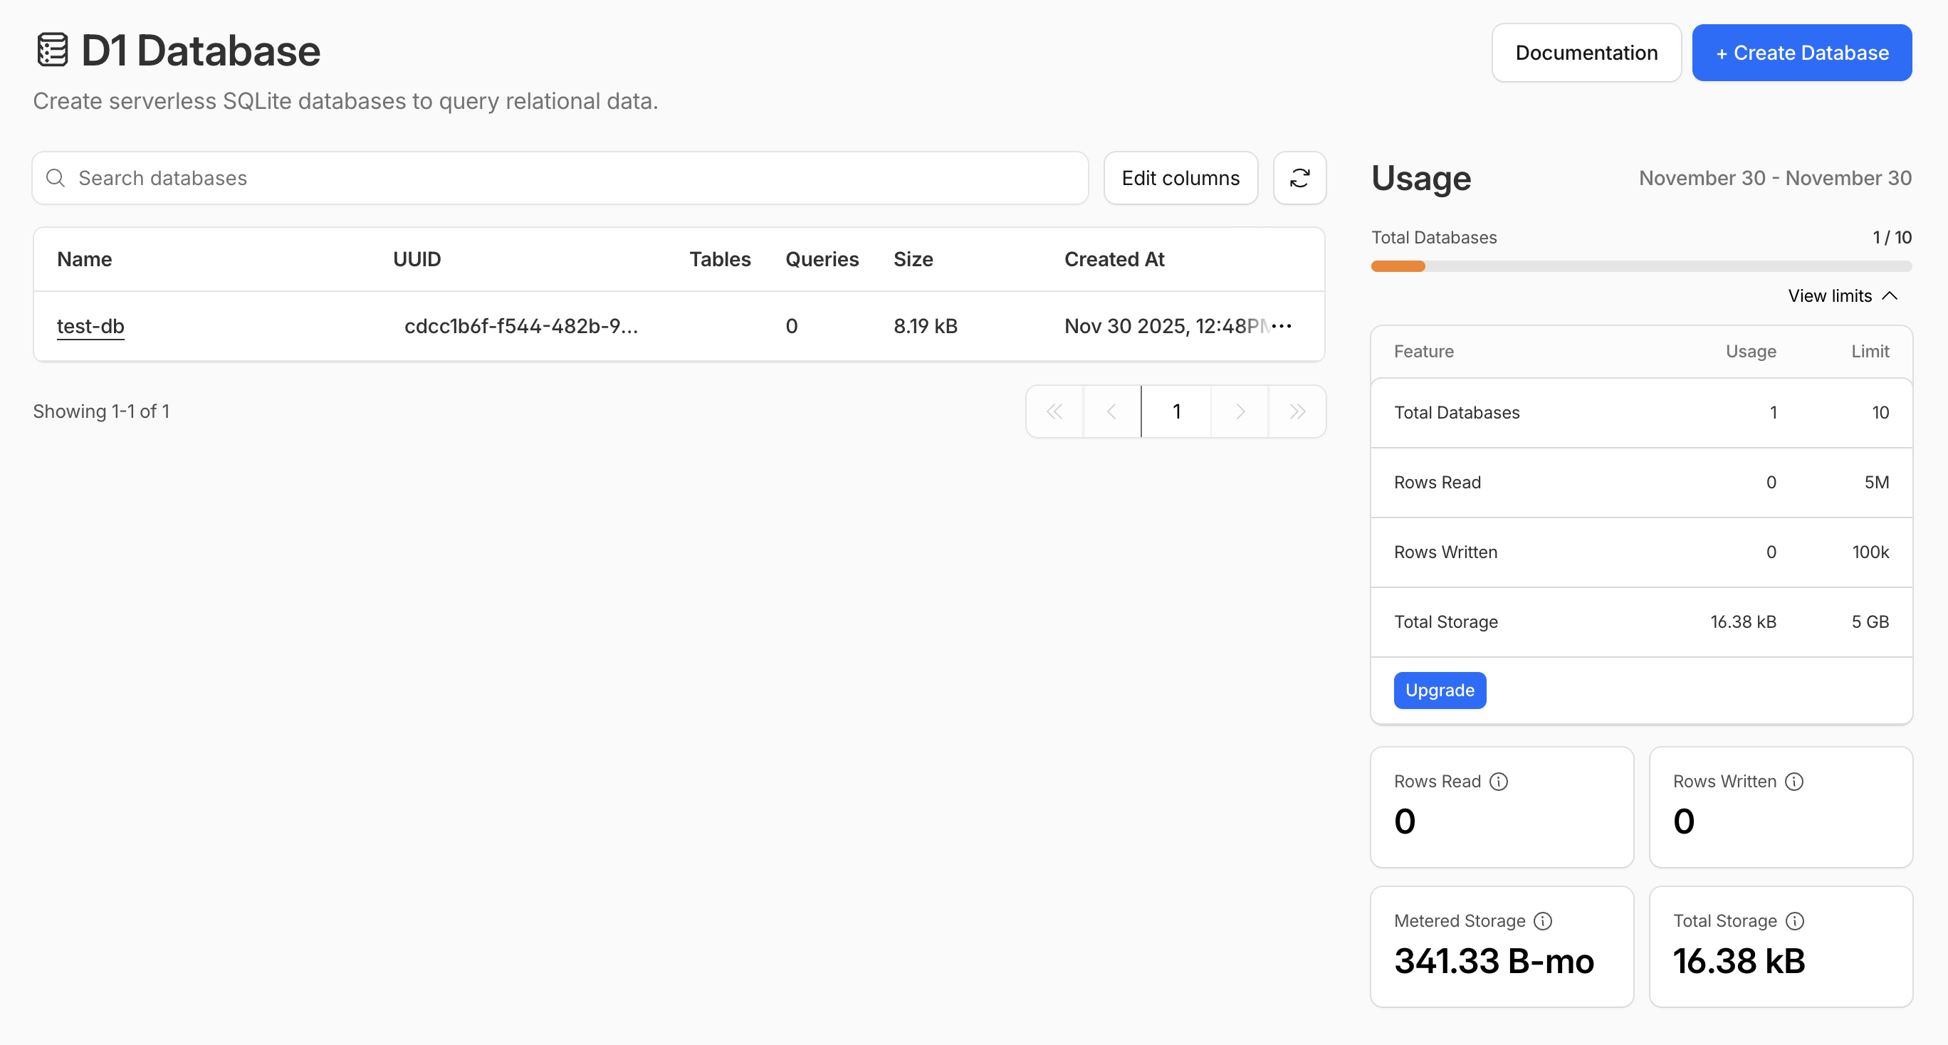Viewport: 1948px width, 1045px height.
Task: Click the 16.38 kB usage value in limits table
Action: point(1743,621)
